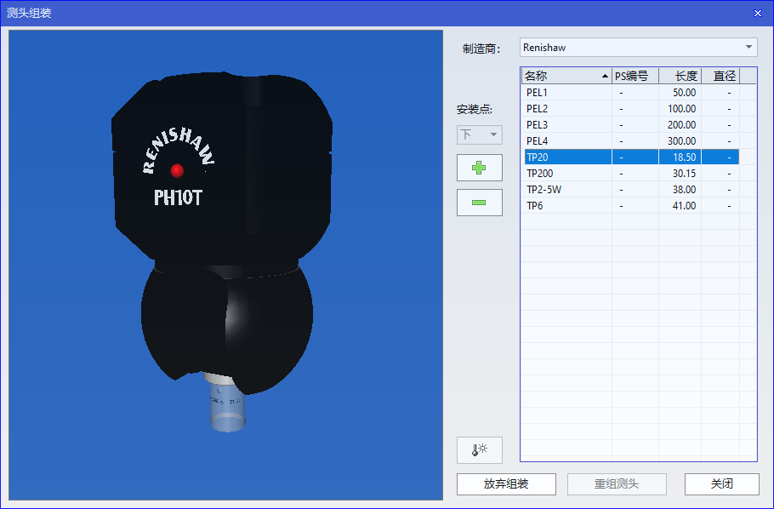Viewport: 774px width, 509px height.
Task: Click the 200.00 length cell
Action: coord(680,125)
